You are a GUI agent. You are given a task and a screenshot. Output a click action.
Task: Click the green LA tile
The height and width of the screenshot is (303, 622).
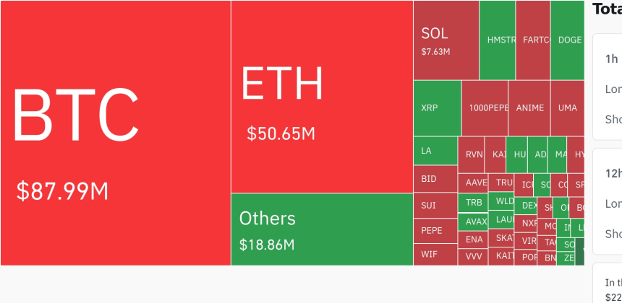[x=435, y=151]
